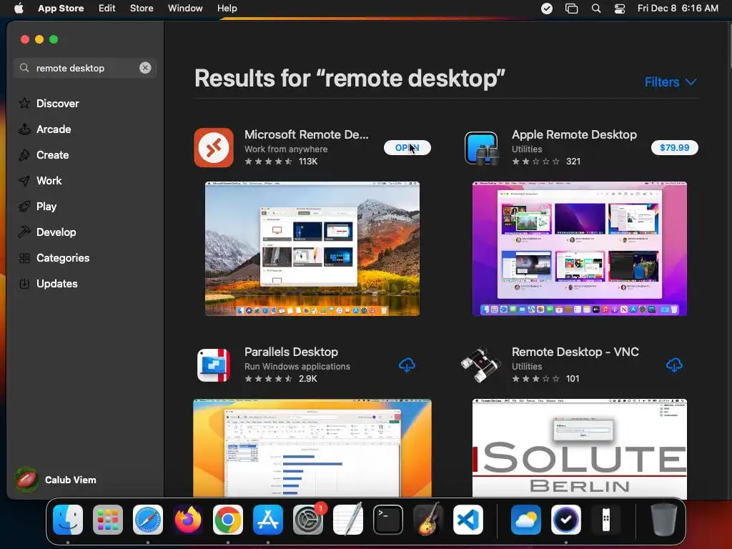
Task: View the Solute Berlin VNC screenshot
Action: (579, 448)
